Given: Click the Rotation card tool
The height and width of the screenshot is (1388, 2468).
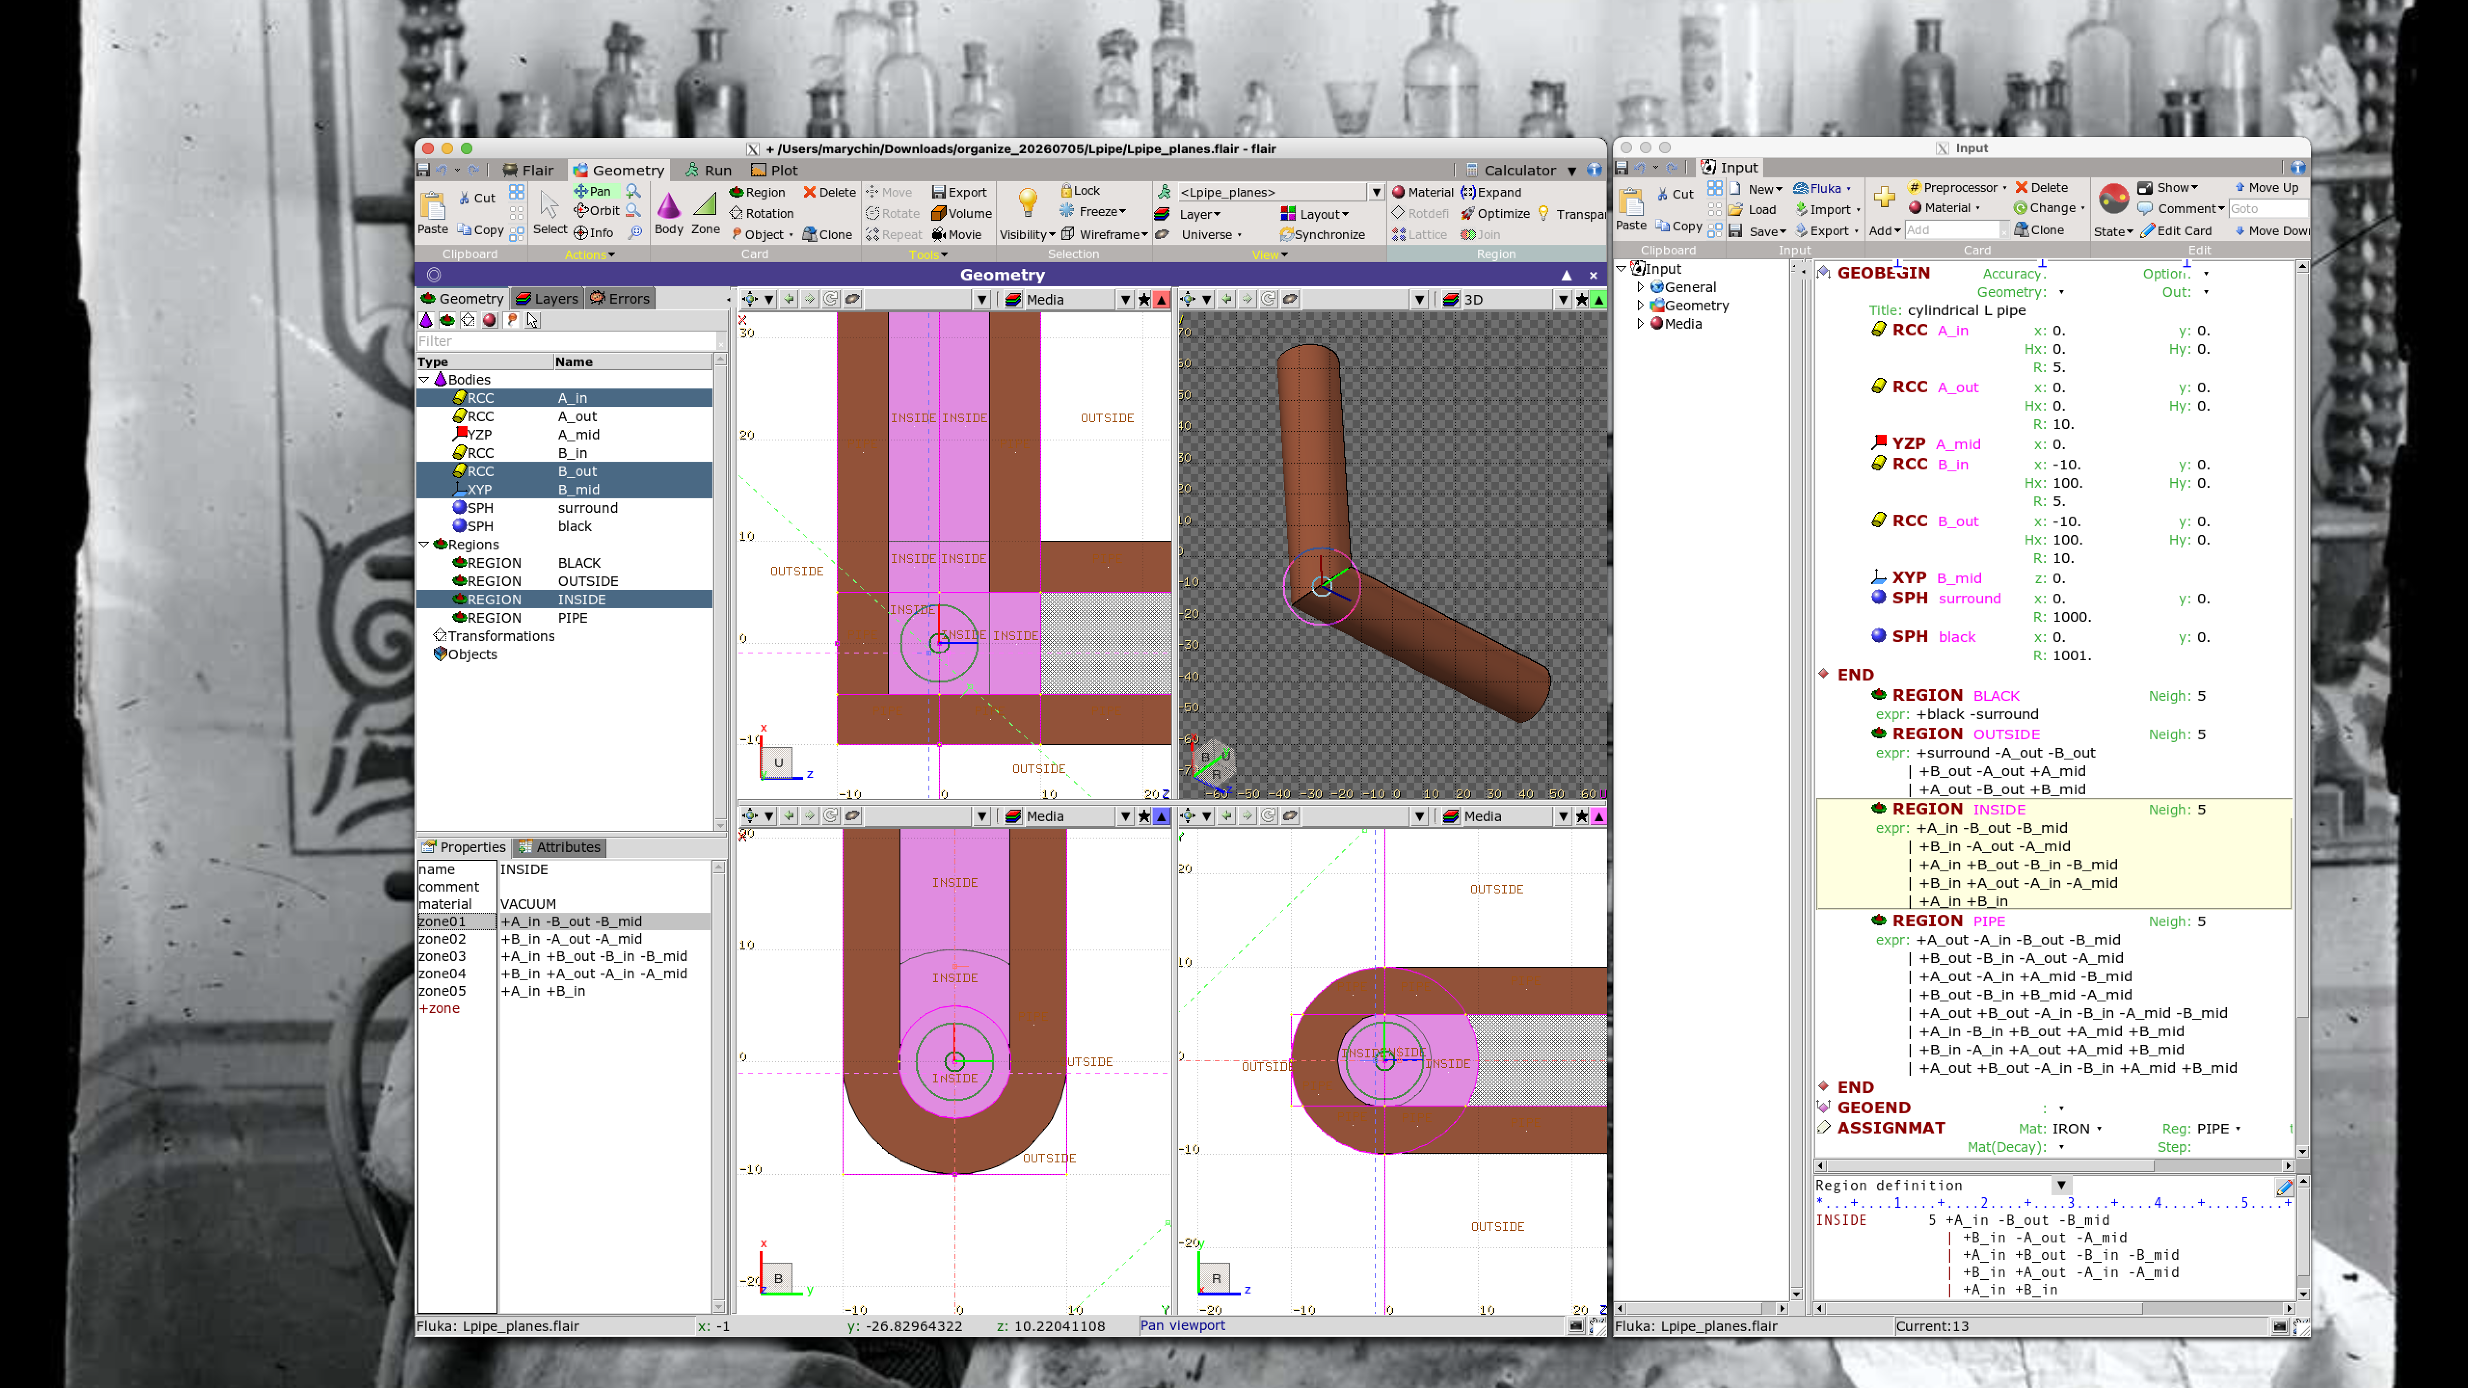Looking at the screenshot, I should click(761, 214).
